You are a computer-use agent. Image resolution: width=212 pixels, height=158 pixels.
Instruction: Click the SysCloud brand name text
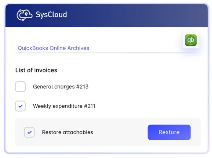(x=51, y=15)
